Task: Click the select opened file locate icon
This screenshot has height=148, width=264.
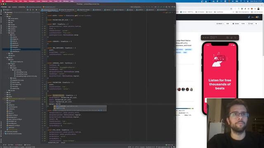Action: (28, 10)
